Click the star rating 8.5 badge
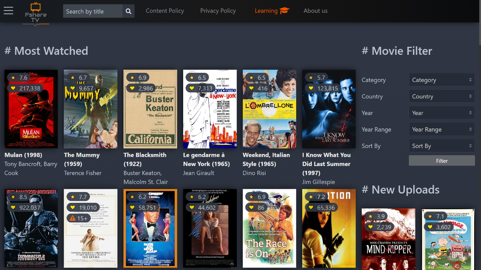481x270 pixels. [19, 197]
